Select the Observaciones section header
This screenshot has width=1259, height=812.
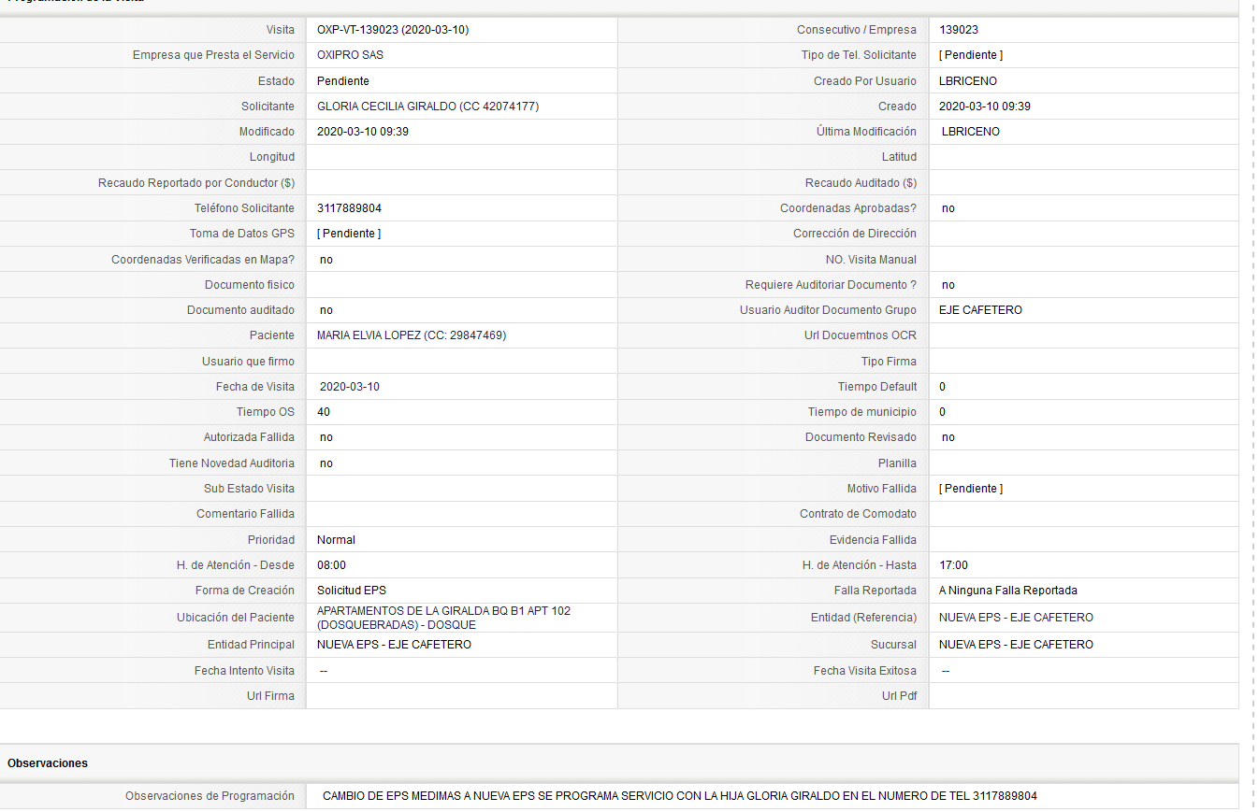[x=48, y=763]
